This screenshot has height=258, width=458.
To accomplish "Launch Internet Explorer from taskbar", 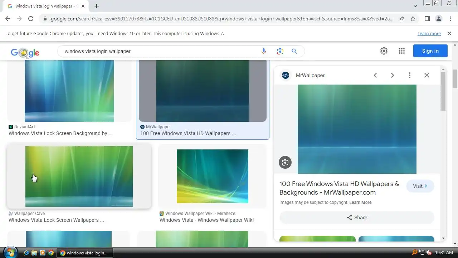I will [x=26, y=253].
